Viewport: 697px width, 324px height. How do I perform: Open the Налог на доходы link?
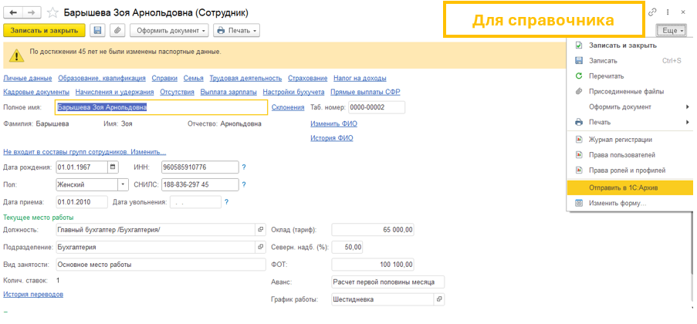[360, 78]
